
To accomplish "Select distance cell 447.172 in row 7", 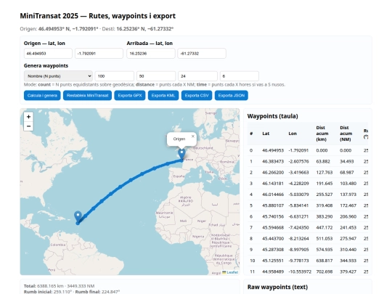I will click(x=324, y=227).
